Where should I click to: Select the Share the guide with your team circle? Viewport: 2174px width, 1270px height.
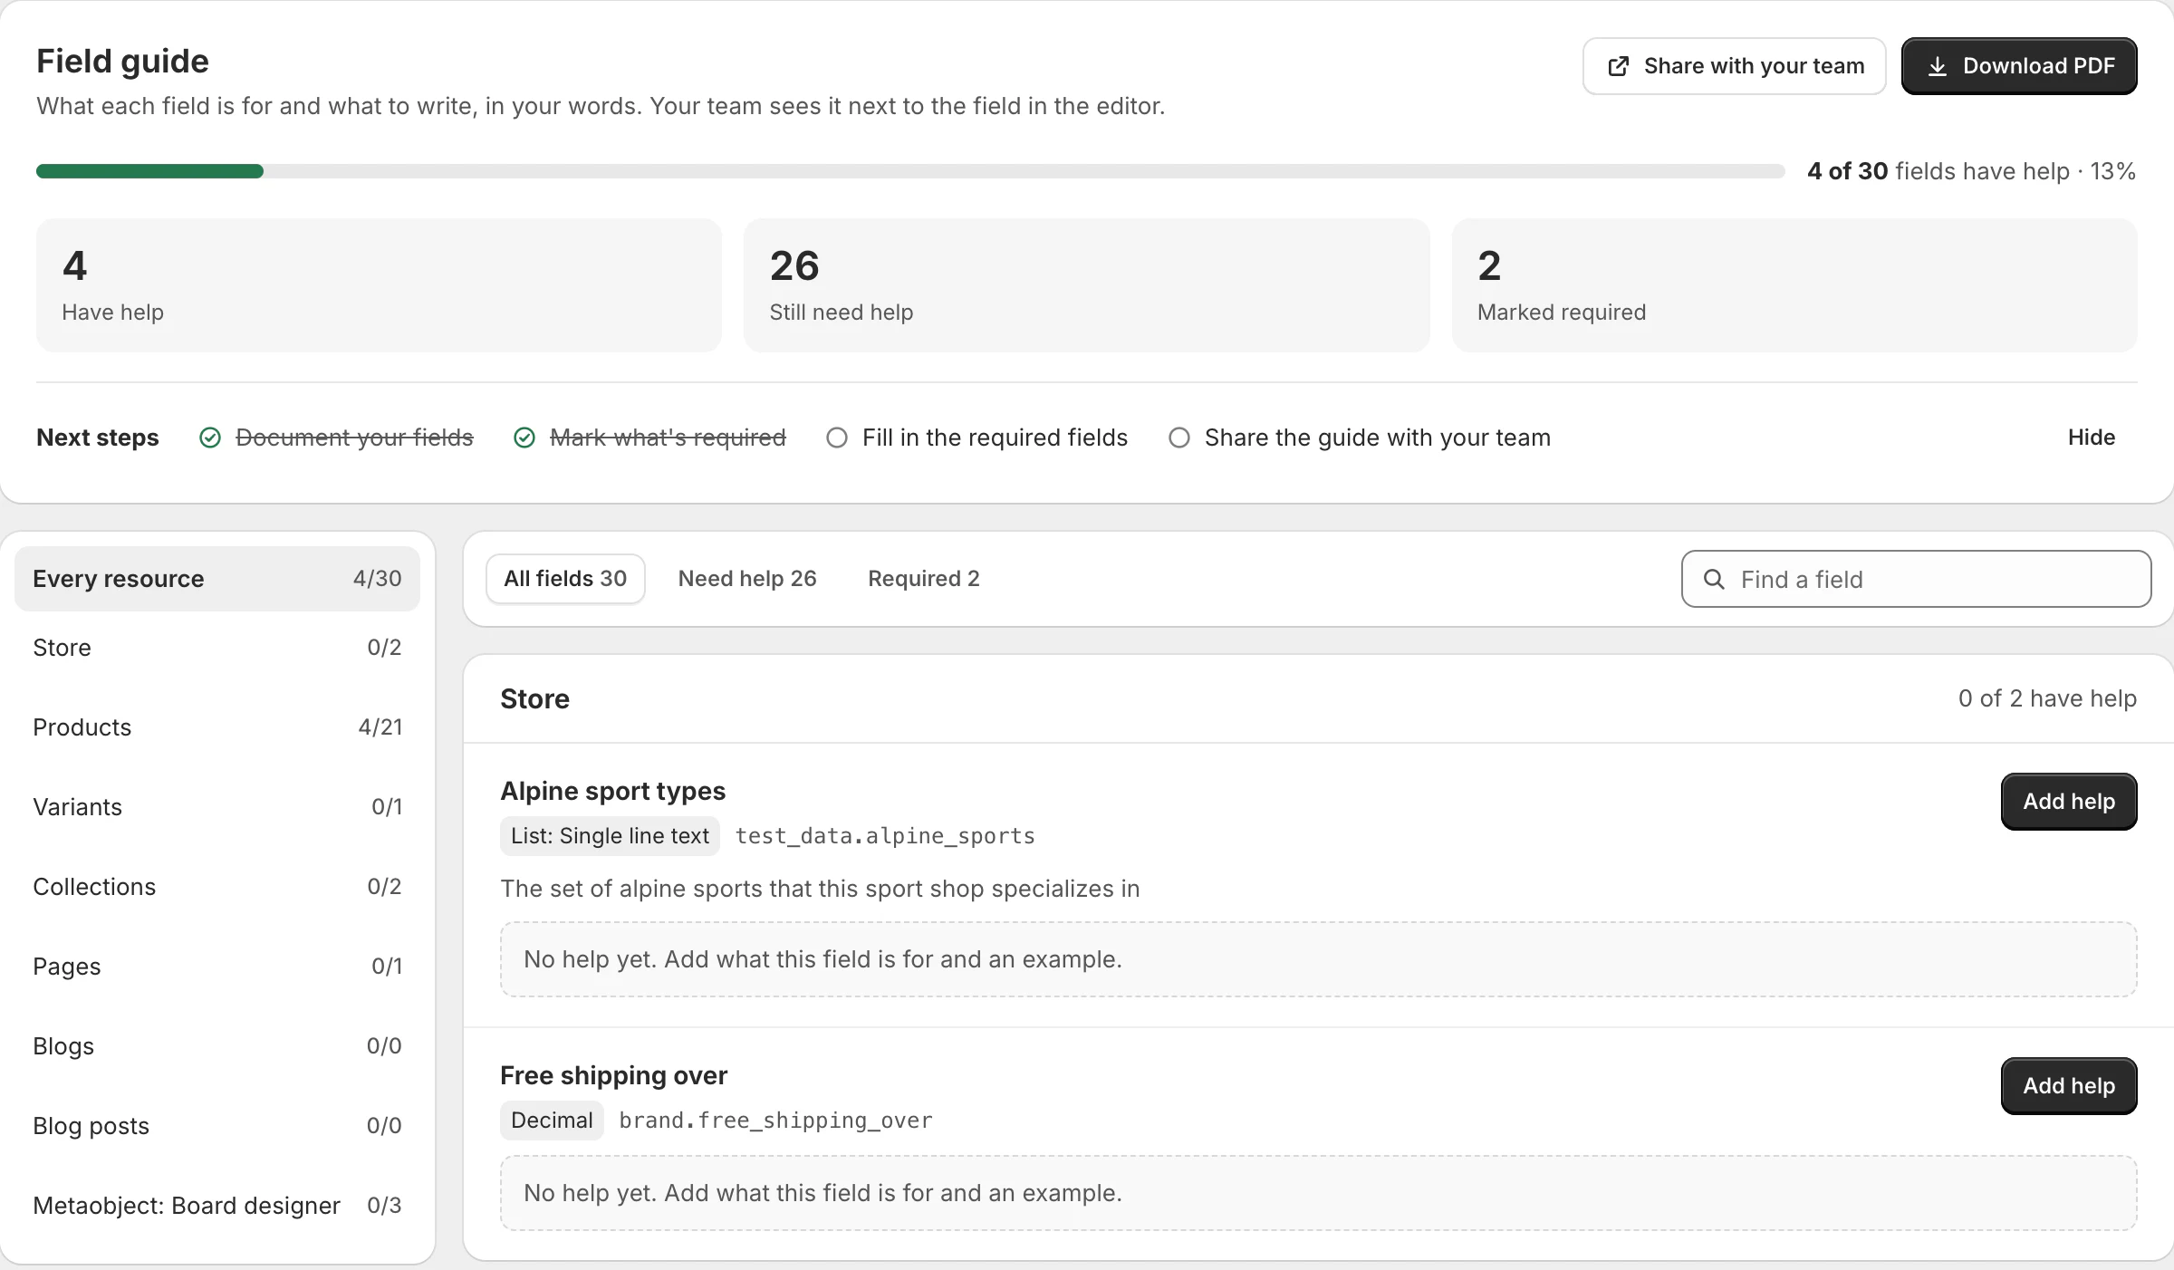[x=1179, y=438]
